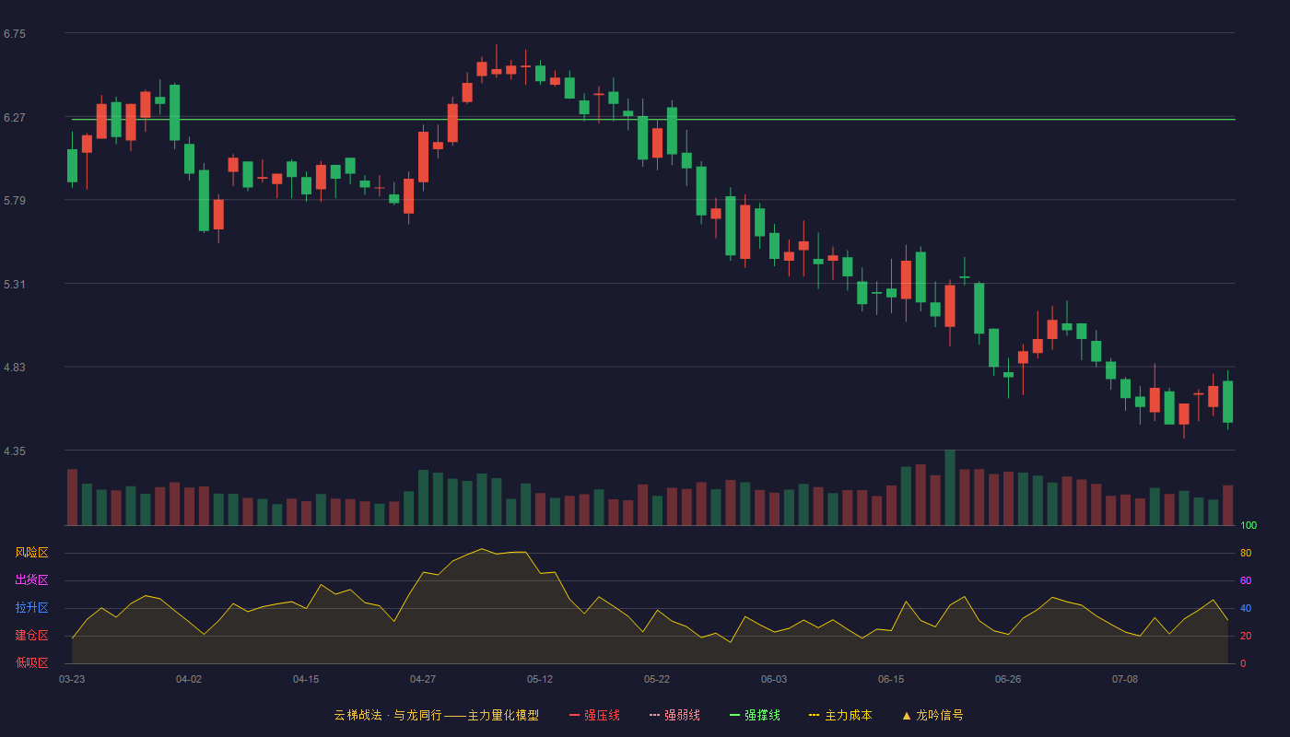Select the 拉升区 zone label
The height and width of the screenshot is (737, 1290).
[x=31, y=608]
